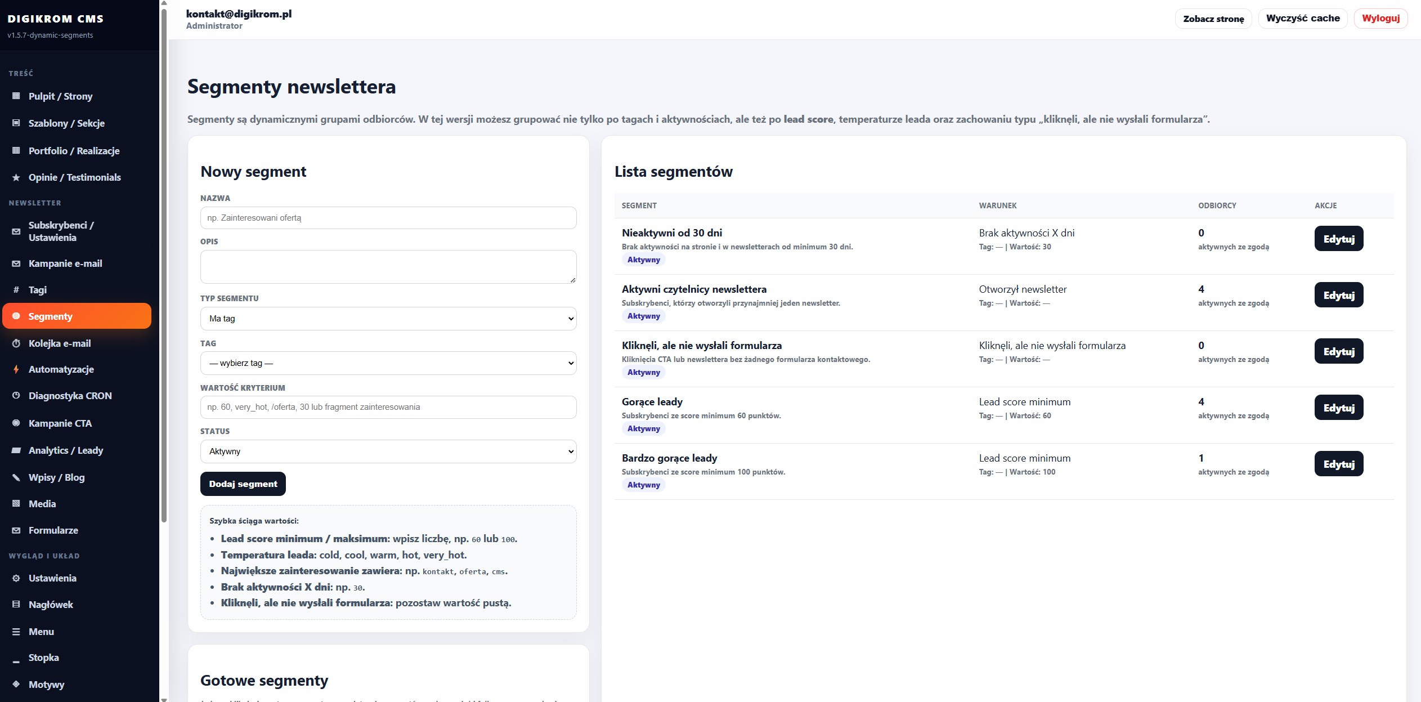
Task: Click the hamburger icon next to Menu
Action: pyautogui.click(x=16, y=632)
